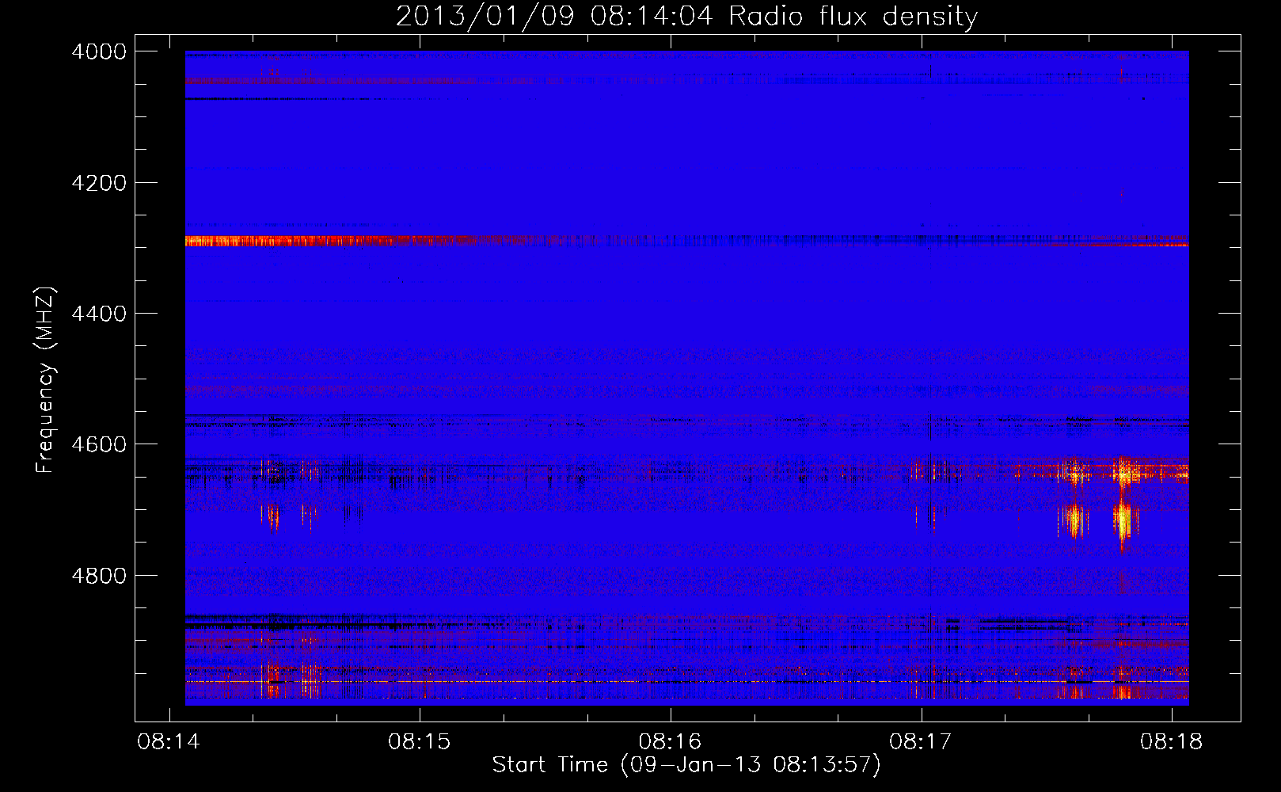Click the 4200 frequency tick label

tap(99, 183)
